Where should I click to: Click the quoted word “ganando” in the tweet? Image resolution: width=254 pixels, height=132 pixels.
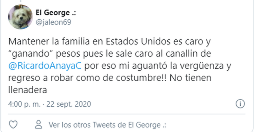(31, 54)
